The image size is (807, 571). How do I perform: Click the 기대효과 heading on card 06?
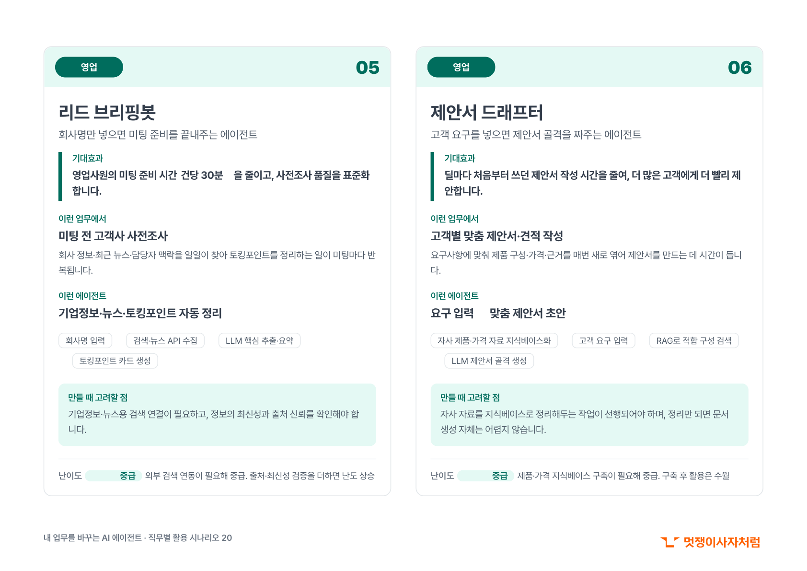460,158
